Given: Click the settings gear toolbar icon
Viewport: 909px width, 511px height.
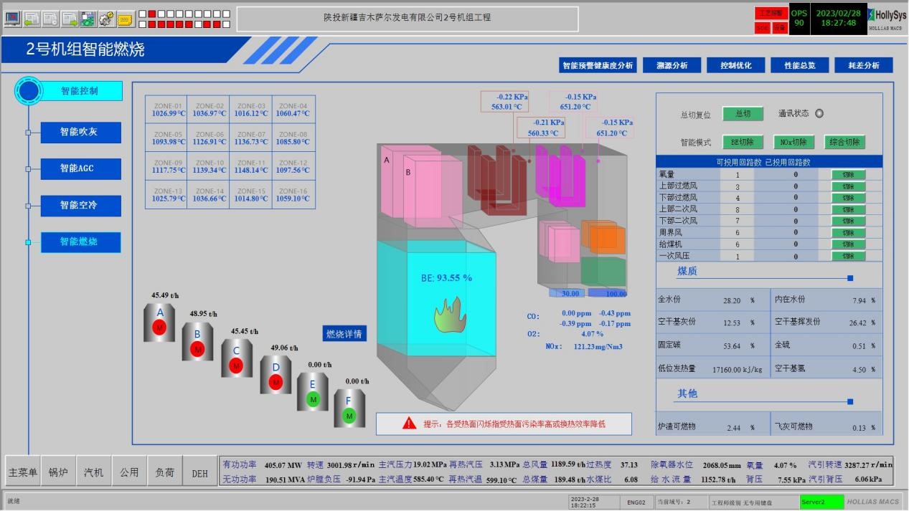Looking at the screenshot, I should point(106,19).
